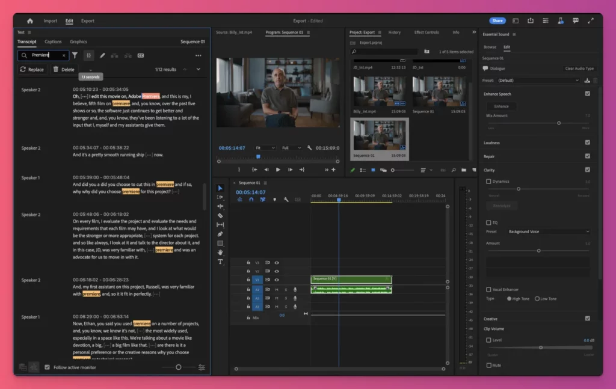
Task: Open the Full playback resolution dropdown
Action: point(291,148)
